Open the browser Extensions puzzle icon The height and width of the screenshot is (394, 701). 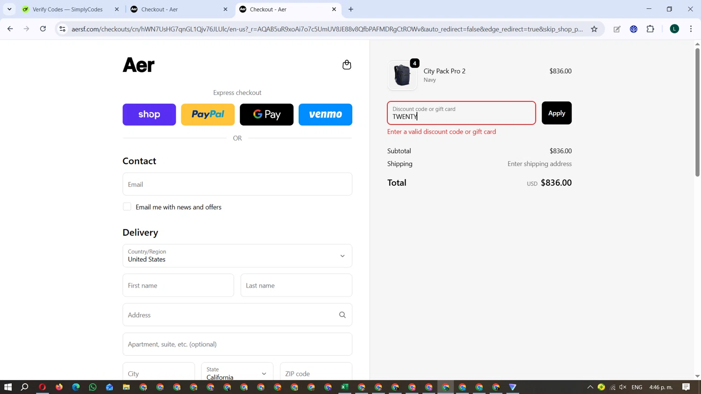pos(650,29)
